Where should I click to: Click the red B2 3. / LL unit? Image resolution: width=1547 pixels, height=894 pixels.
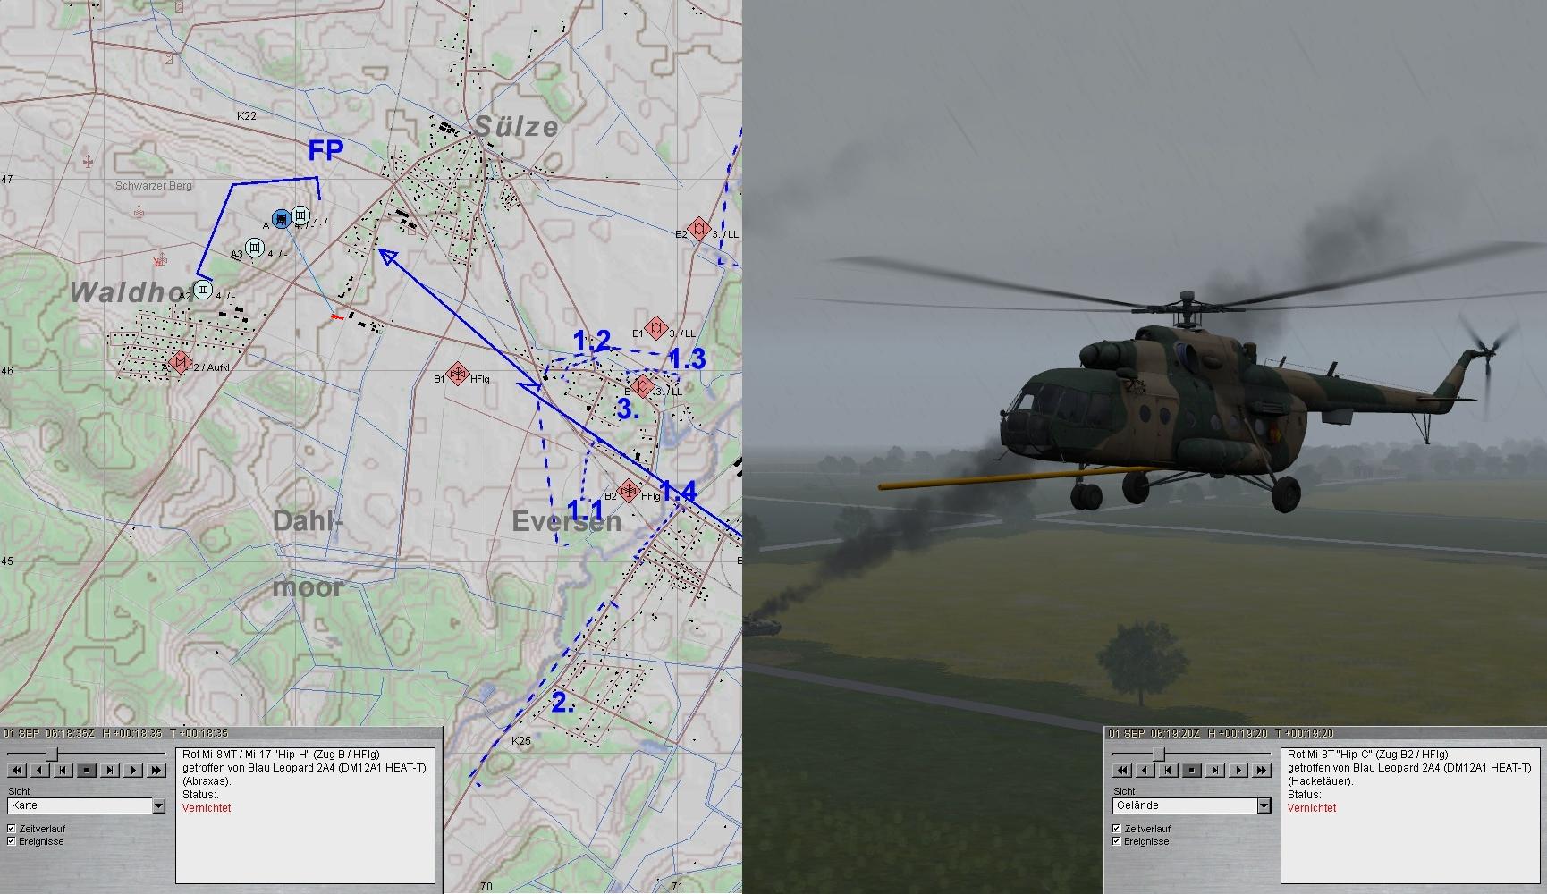[698, 230]
